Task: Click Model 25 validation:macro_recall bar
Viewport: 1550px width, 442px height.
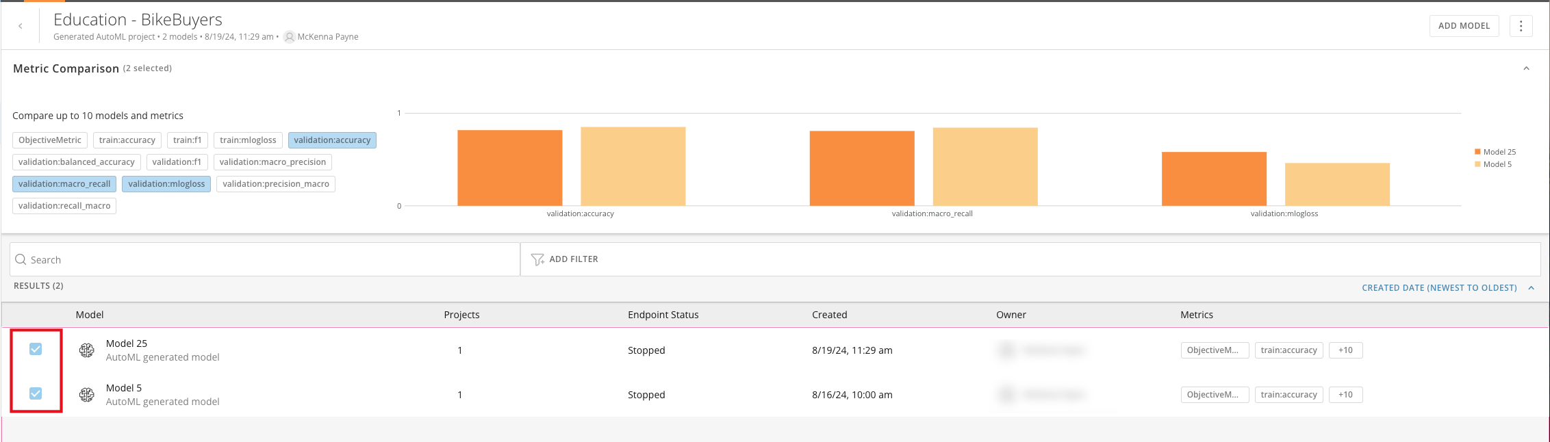Action: pyautogui.click(x=862, y=168)
